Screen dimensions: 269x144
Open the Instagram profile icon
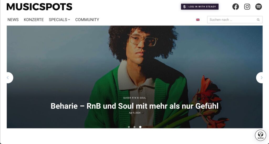click(x=247, y=7)
